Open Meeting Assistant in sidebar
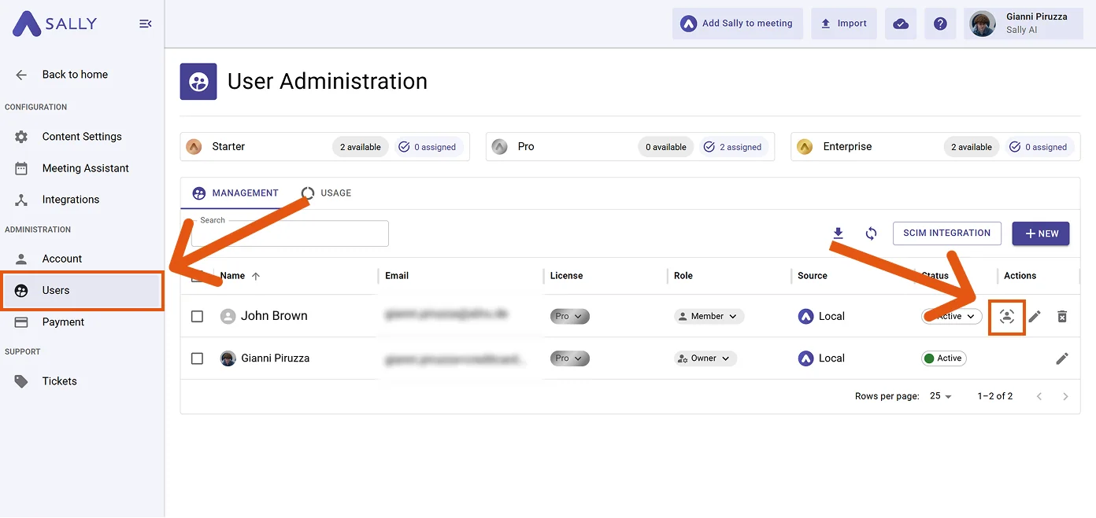This screenshot has width=1096, height=518. point(82,168)
